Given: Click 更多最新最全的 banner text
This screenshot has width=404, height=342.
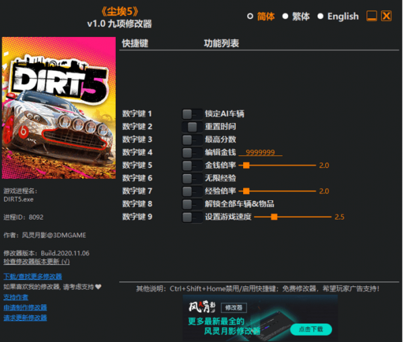Looking at the screenshot, I should coord(216,321).
